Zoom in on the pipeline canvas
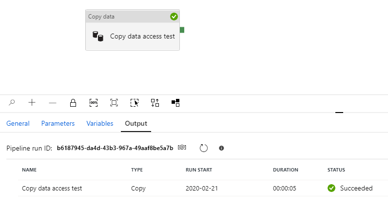This screenshot has height=209, width=388. 32,103
